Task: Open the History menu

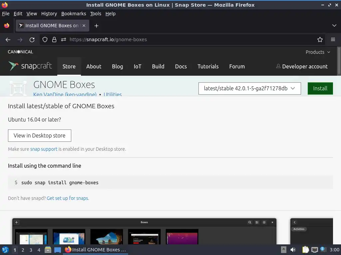Action: tap(49, 14)
